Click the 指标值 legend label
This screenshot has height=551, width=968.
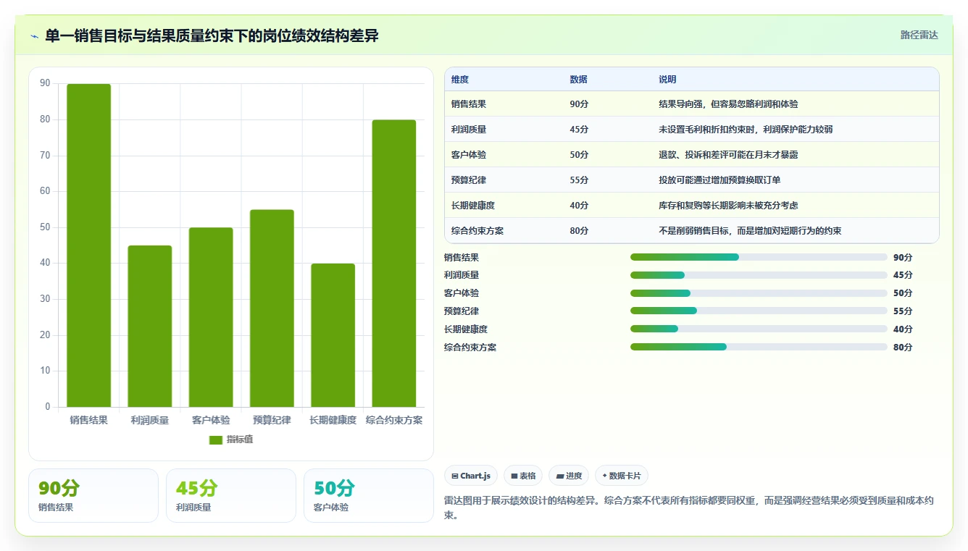239,439
